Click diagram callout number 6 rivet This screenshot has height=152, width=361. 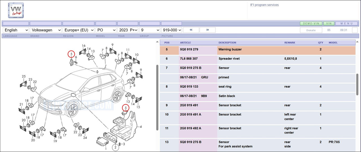point(76,57)
